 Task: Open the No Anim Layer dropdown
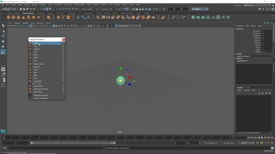[229, 143]
